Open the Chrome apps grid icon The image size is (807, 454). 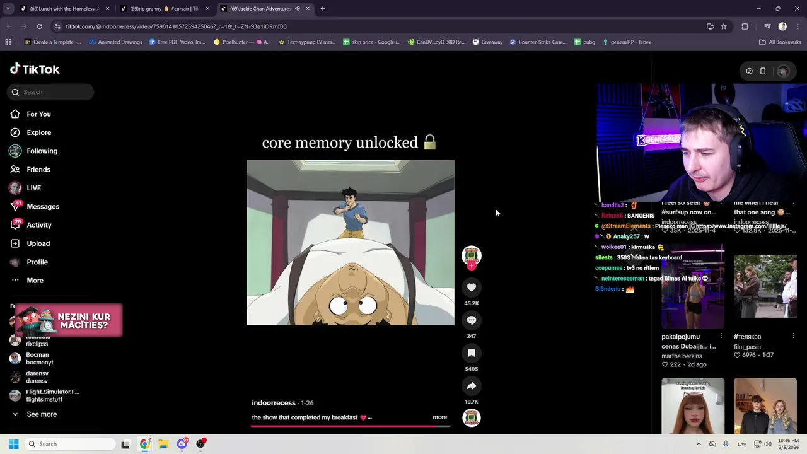8,42
